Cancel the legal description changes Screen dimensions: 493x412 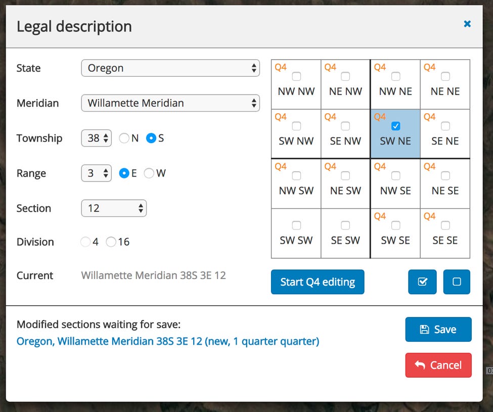pos(438,365)
